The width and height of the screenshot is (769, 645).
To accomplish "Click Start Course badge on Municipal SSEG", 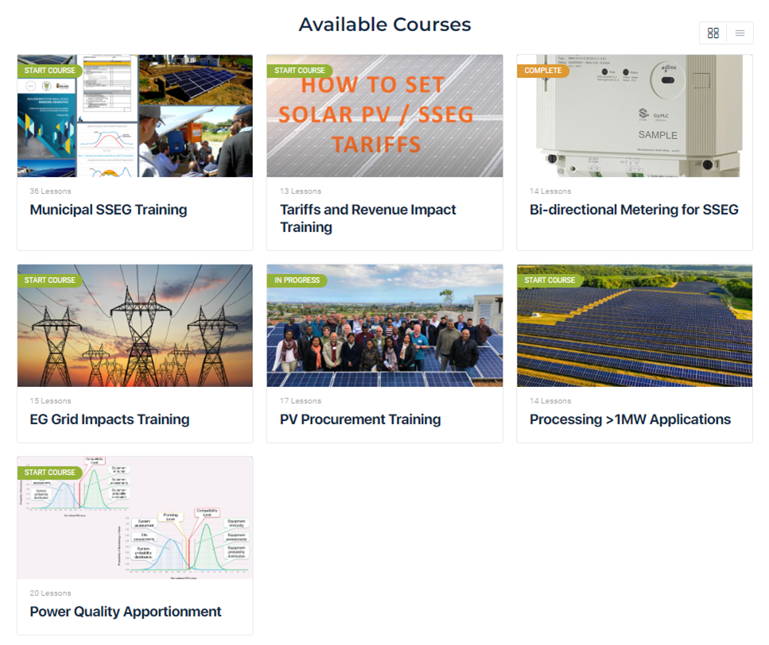I will [x=49, y=71].
